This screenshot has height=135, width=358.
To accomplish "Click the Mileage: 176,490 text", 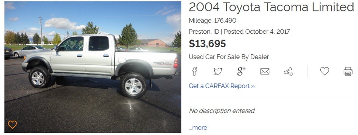I will coord(213,21).
